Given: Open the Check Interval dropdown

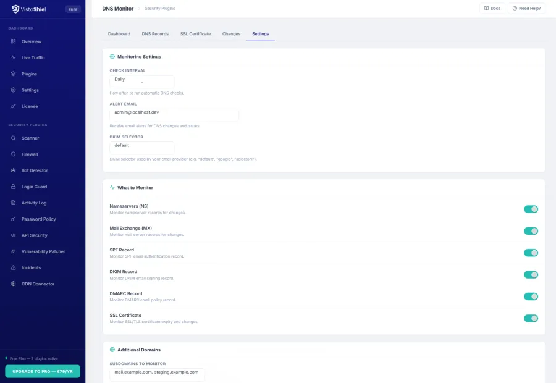Looking at the screenshot, I should point(141,79).
